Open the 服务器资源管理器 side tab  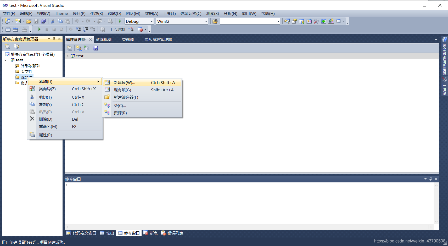(x=444, y=56)
